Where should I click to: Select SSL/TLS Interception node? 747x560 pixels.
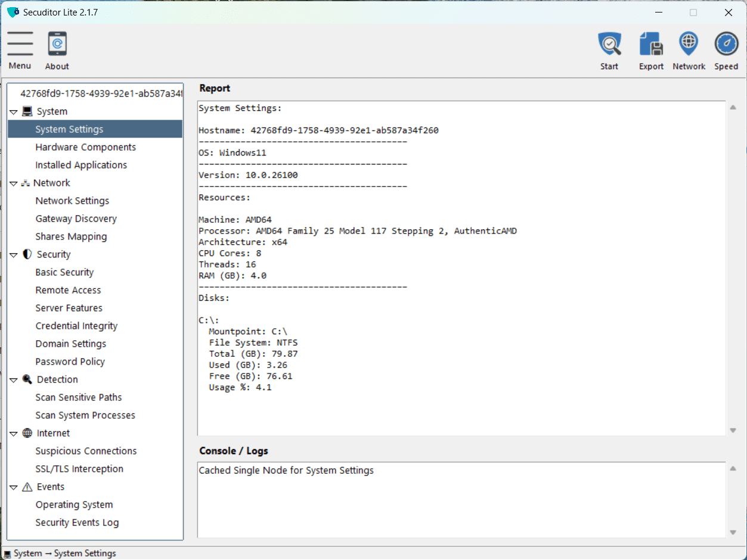pos(79,469)
